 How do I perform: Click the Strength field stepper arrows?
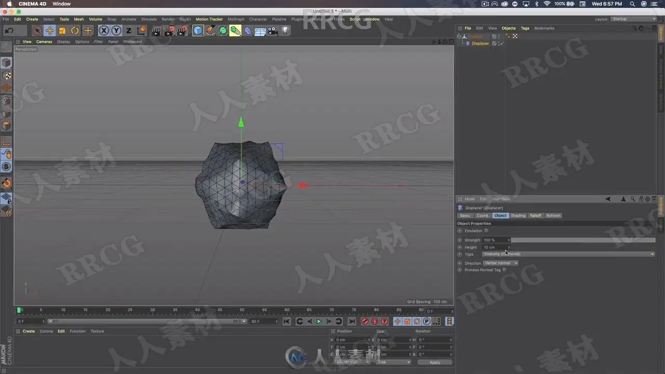(x=509, y=240)
